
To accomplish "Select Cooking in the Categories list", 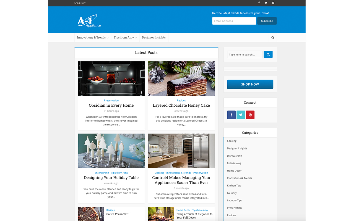I will tap(232, 141).
